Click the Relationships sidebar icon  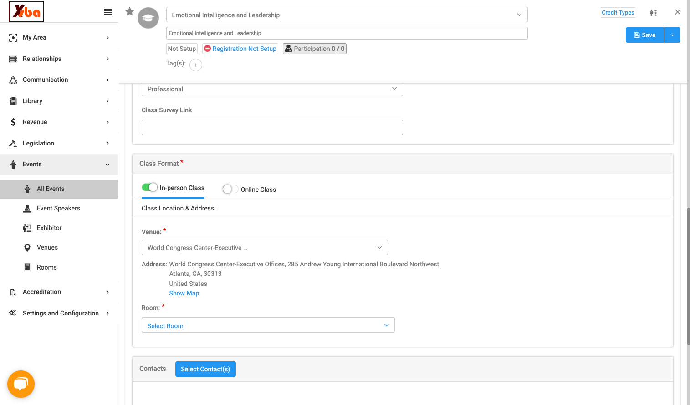pos(13,59)
